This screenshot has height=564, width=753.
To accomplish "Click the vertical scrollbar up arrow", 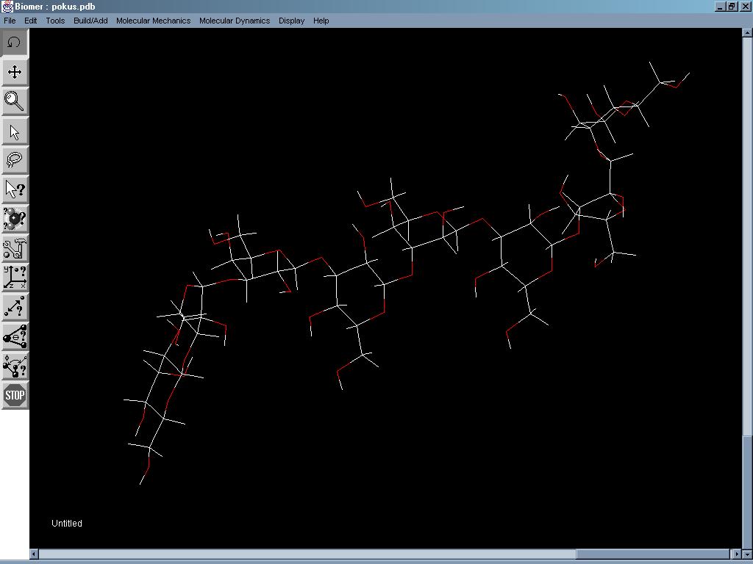I will click(747, 32).
